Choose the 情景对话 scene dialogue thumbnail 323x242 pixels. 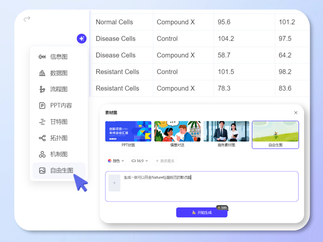pyautogui.click(x=177, y=131)
